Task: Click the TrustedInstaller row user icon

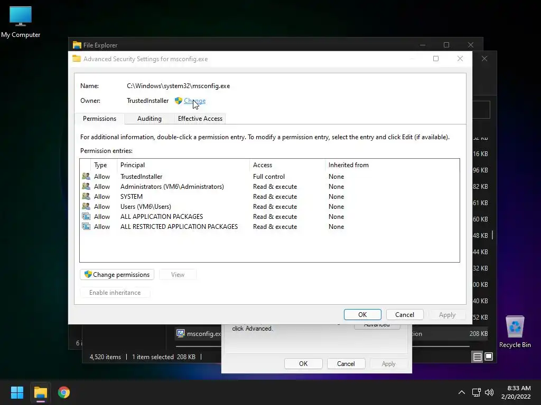Action: coord(86,176)
